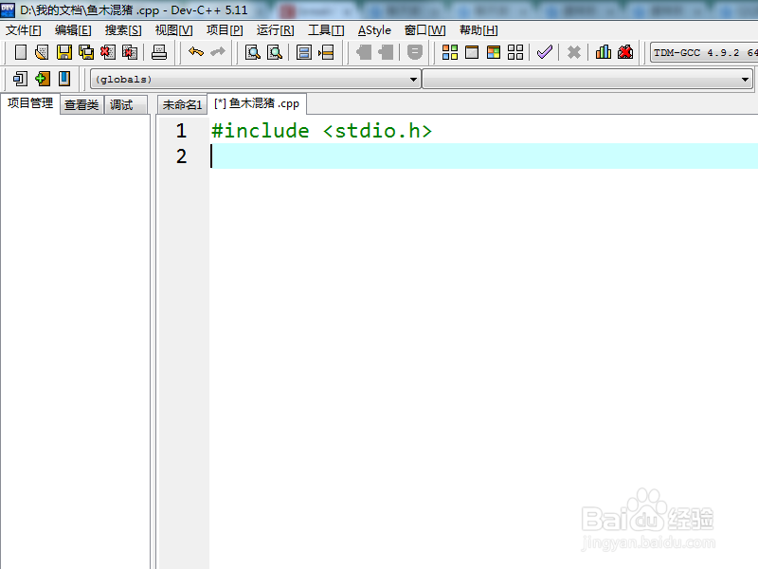
Task: Click the Find icon
Action: (x=252, y=52)
